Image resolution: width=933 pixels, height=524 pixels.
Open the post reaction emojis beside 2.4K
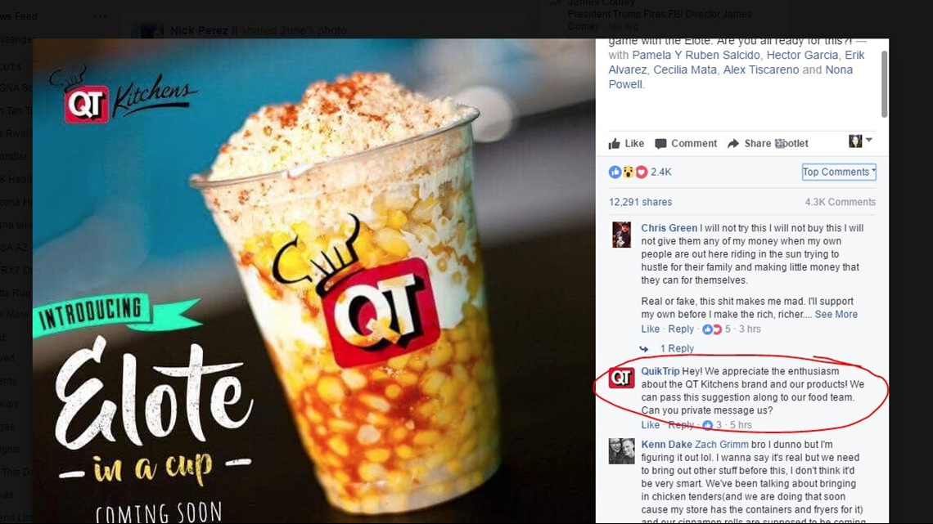[x=628, y=172]
